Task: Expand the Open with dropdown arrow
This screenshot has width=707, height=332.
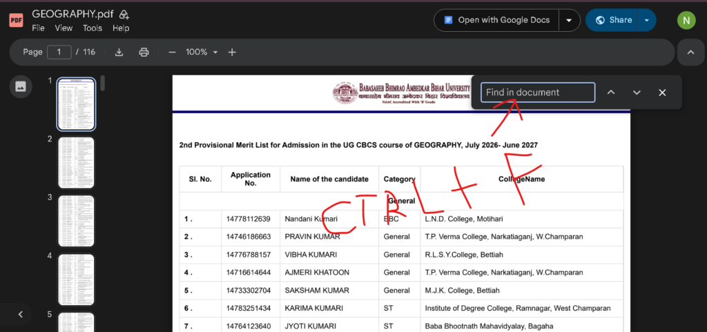Action: (x=569, y=20)
